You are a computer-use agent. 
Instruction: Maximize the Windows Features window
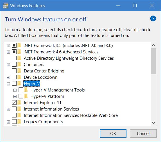click(135, 5)
